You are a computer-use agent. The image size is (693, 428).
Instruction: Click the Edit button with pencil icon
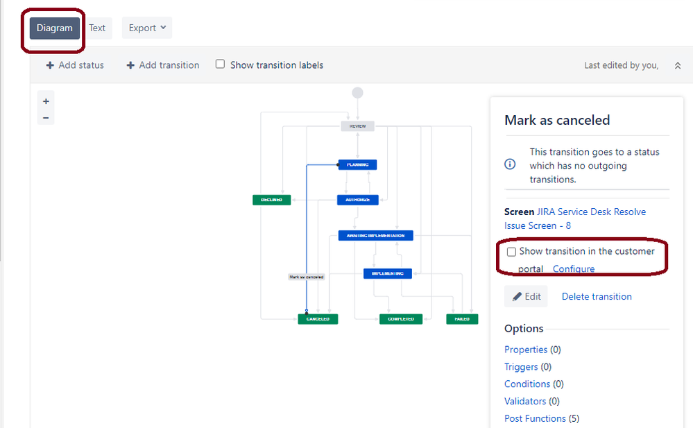pos(526,296)
